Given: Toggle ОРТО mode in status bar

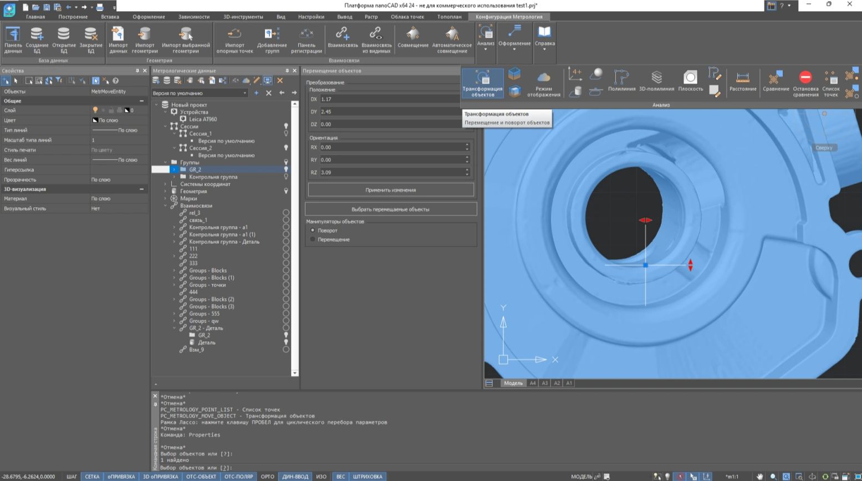Looking at the screenshot, I should (268, 477).
